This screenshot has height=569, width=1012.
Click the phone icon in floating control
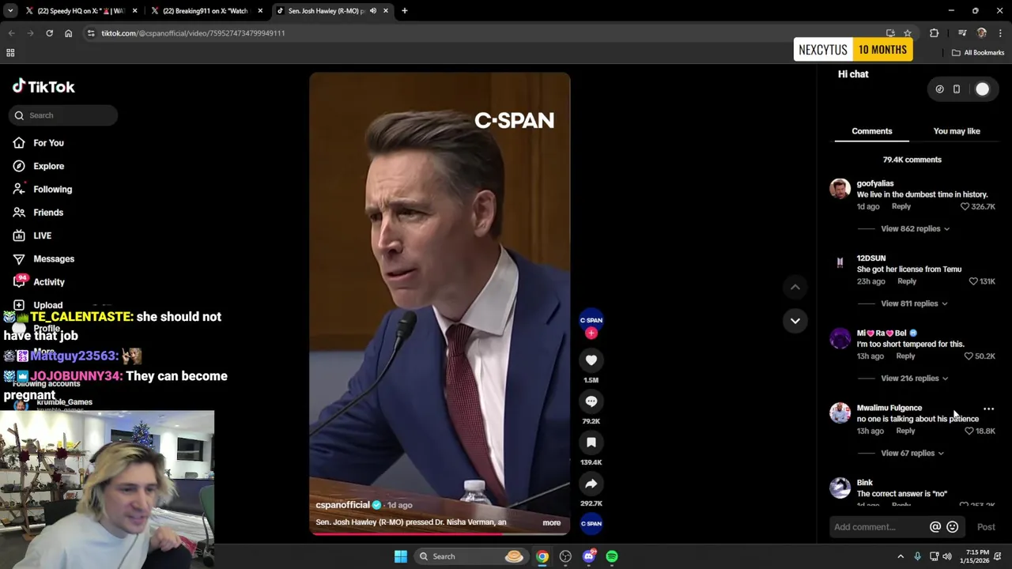pos(956,89)
